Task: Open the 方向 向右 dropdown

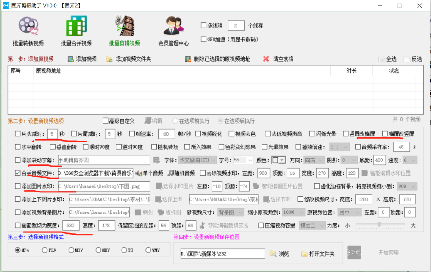Action: 314,160
